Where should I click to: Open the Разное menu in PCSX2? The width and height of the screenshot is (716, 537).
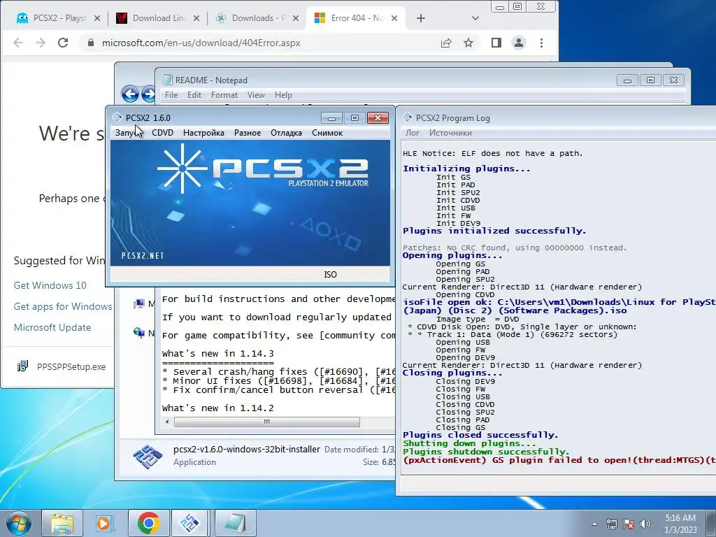(248, 133)
